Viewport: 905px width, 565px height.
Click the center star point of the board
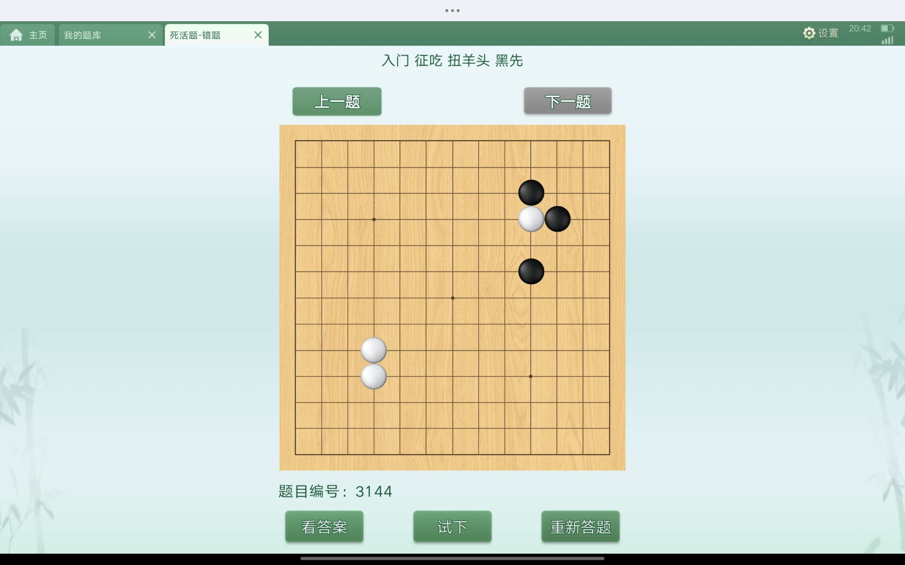[x=452, y=298]
